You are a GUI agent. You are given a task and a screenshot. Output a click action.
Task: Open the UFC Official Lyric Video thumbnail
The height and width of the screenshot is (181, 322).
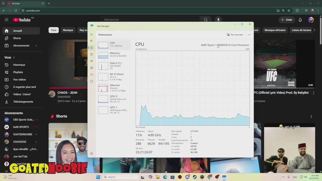point(284,64)
